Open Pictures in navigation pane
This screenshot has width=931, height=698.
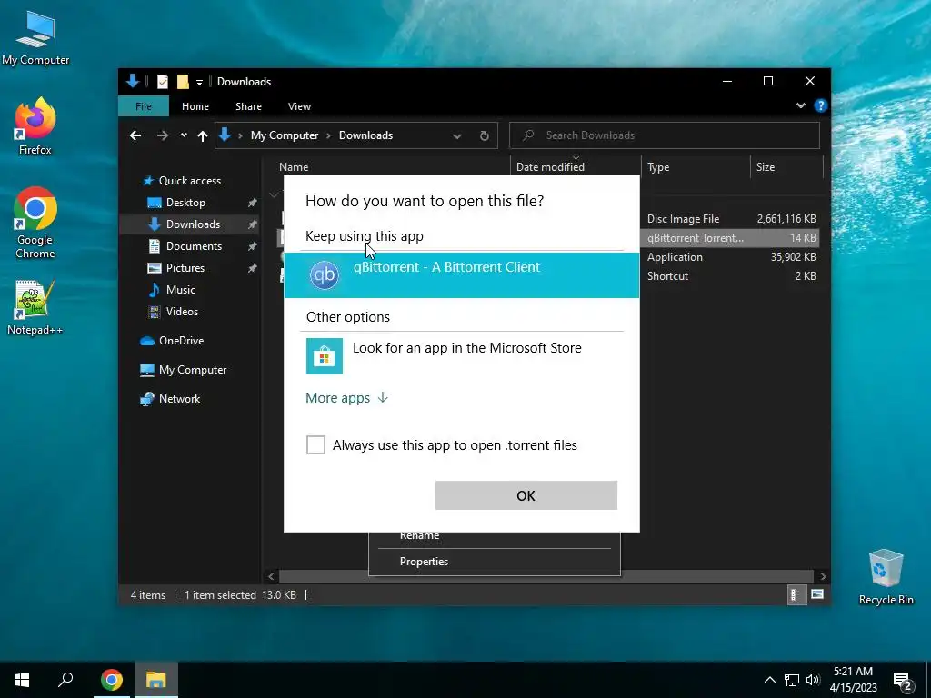(x=185, y=268)
